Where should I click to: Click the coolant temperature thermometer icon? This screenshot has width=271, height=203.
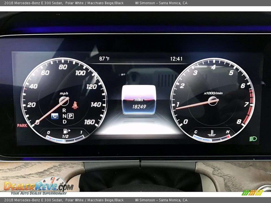click(212, 133)
